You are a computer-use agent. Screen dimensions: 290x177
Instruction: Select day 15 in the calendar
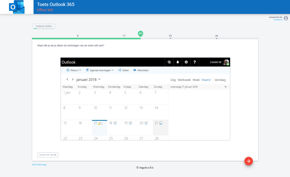(x=65, y=123)
